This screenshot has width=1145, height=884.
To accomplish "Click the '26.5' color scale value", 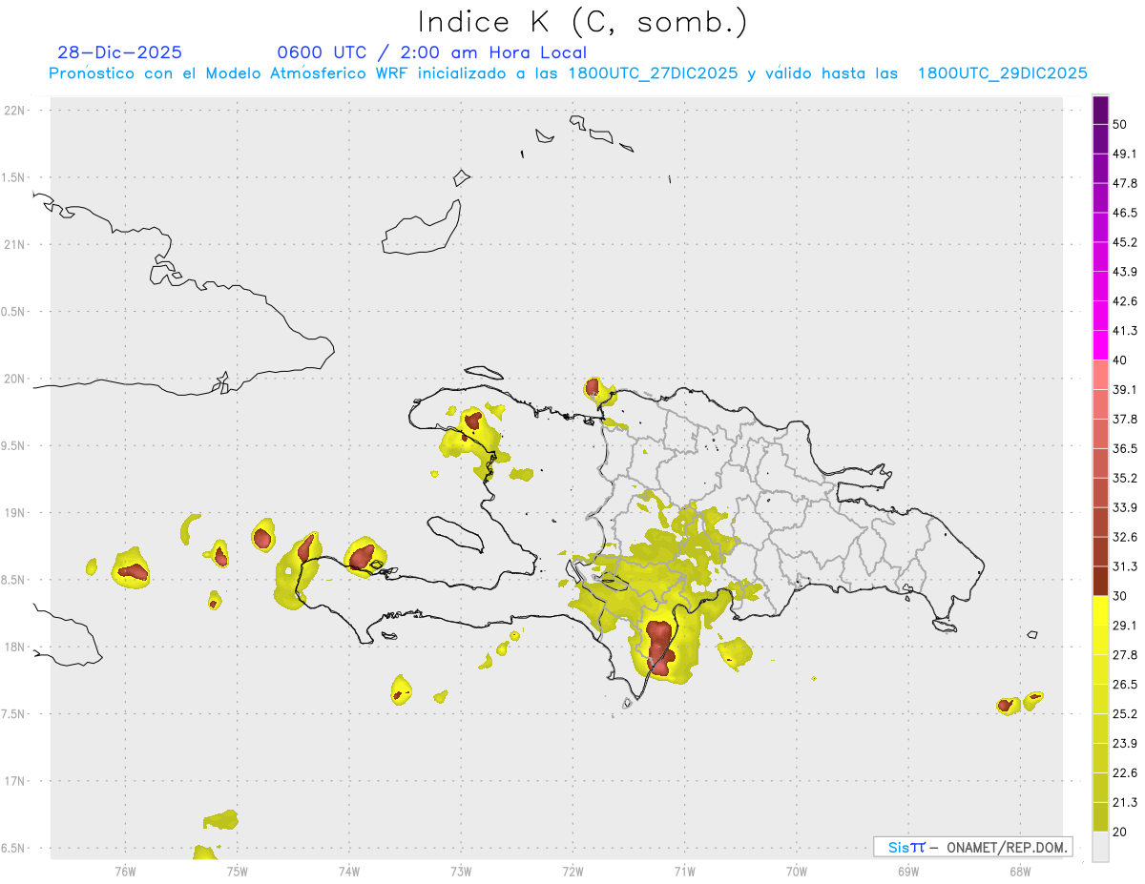I will (1125, 685).
